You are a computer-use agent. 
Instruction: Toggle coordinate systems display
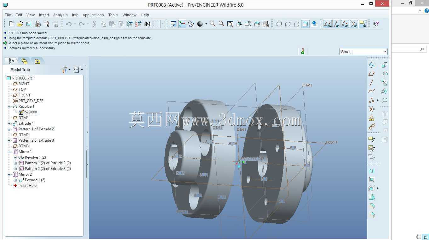point(354,24)
